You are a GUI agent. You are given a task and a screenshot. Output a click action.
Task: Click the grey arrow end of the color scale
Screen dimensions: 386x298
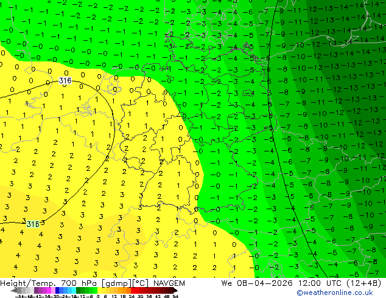coord(14,290)
